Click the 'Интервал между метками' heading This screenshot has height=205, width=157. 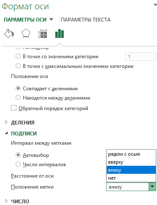pos(41,143)
